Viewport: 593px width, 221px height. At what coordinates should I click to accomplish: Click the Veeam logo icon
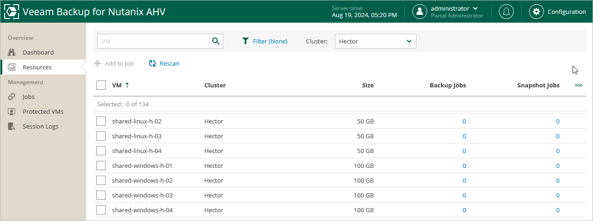11,12
